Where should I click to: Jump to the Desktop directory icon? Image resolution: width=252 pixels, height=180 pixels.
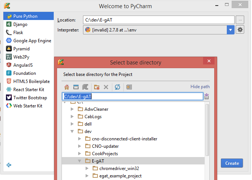pyautogui.click(x=76, y=87)
